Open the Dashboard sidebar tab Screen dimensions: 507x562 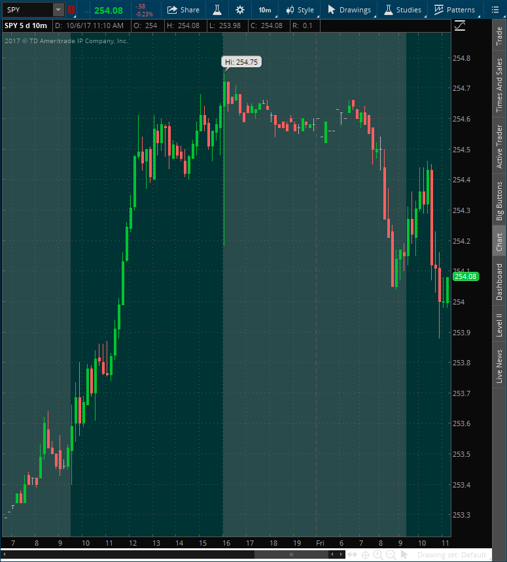pyautogui.click(x=499, y=282)
